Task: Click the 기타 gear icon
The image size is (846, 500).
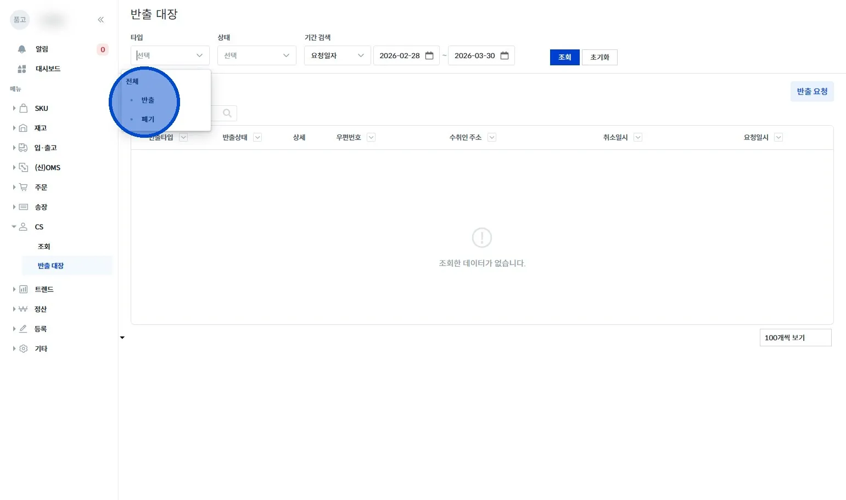Action: pyautogui.click(x=23, y=349)
